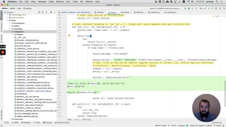The height and width of the screenshot is (127, 226).
Task: Click the locate opened file target icon
Action: (39, 12)
